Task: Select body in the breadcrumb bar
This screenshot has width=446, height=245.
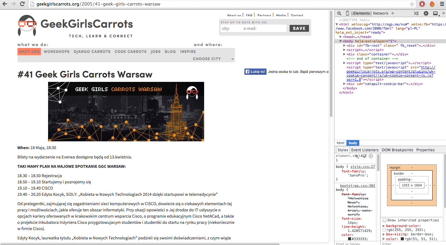Action: pos(353,143)
